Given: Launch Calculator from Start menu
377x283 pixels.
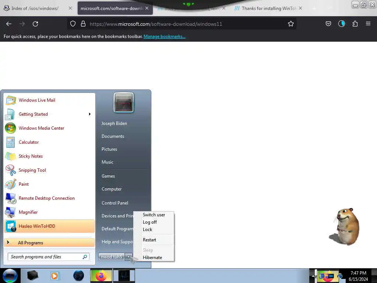Looking at the screenshot, I should 49,142.
